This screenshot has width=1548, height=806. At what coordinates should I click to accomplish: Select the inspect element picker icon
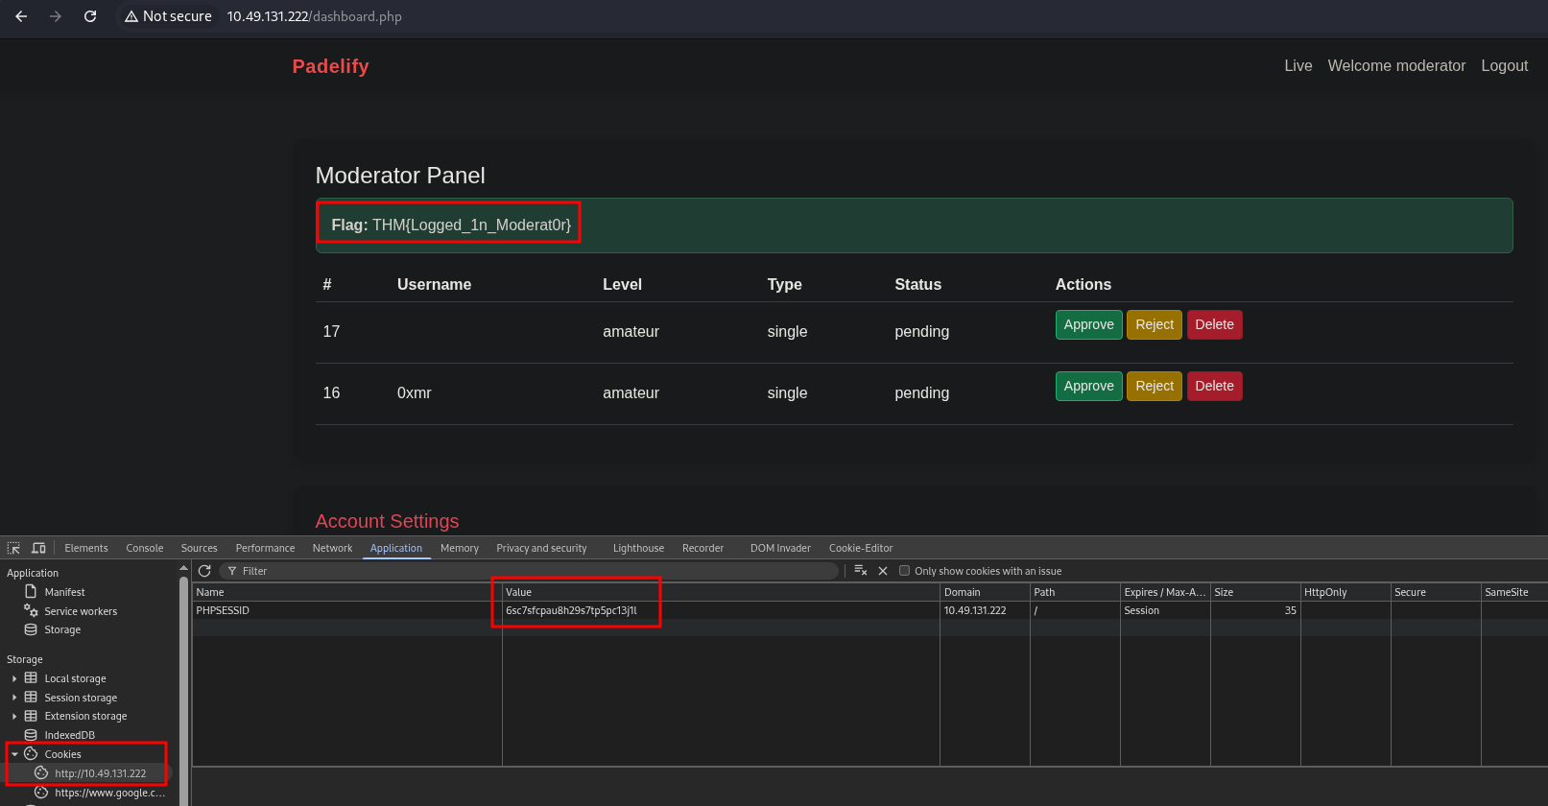point(13,548)
